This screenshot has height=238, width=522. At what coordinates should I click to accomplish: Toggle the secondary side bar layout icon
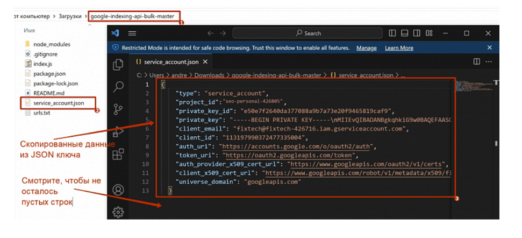pyautogui.click(x=417, y=33)
